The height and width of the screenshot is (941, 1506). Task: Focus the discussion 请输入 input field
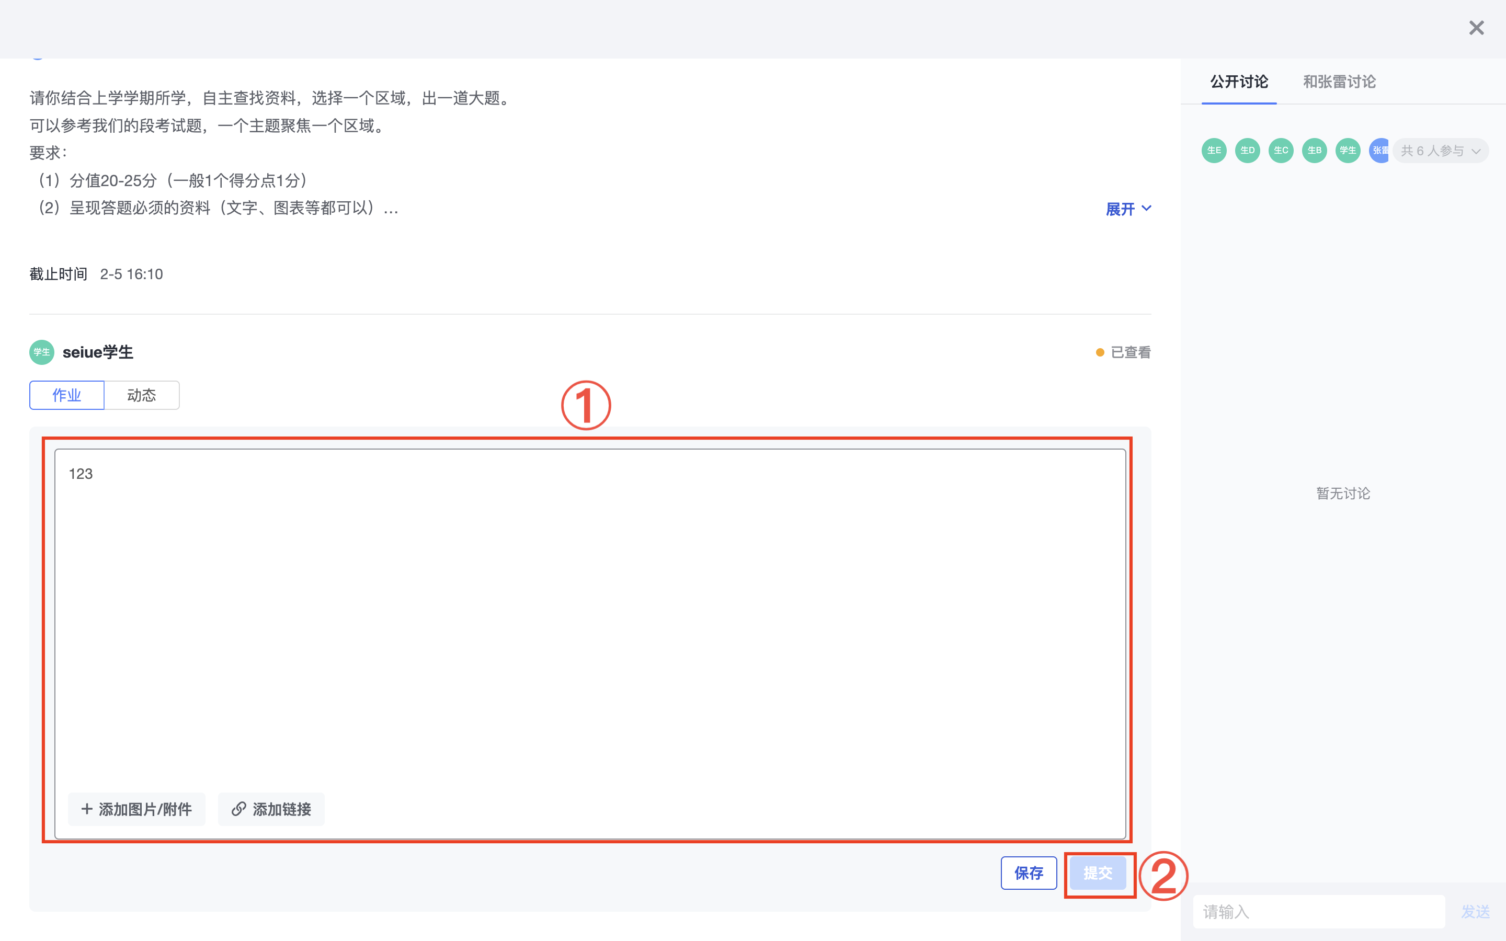[x=1318, y=912]
